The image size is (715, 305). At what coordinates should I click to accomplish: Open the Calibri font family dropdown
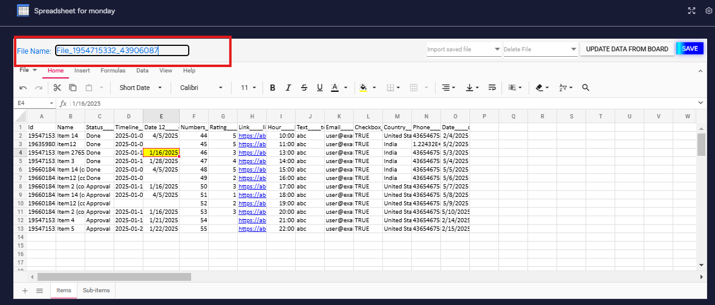201,88
